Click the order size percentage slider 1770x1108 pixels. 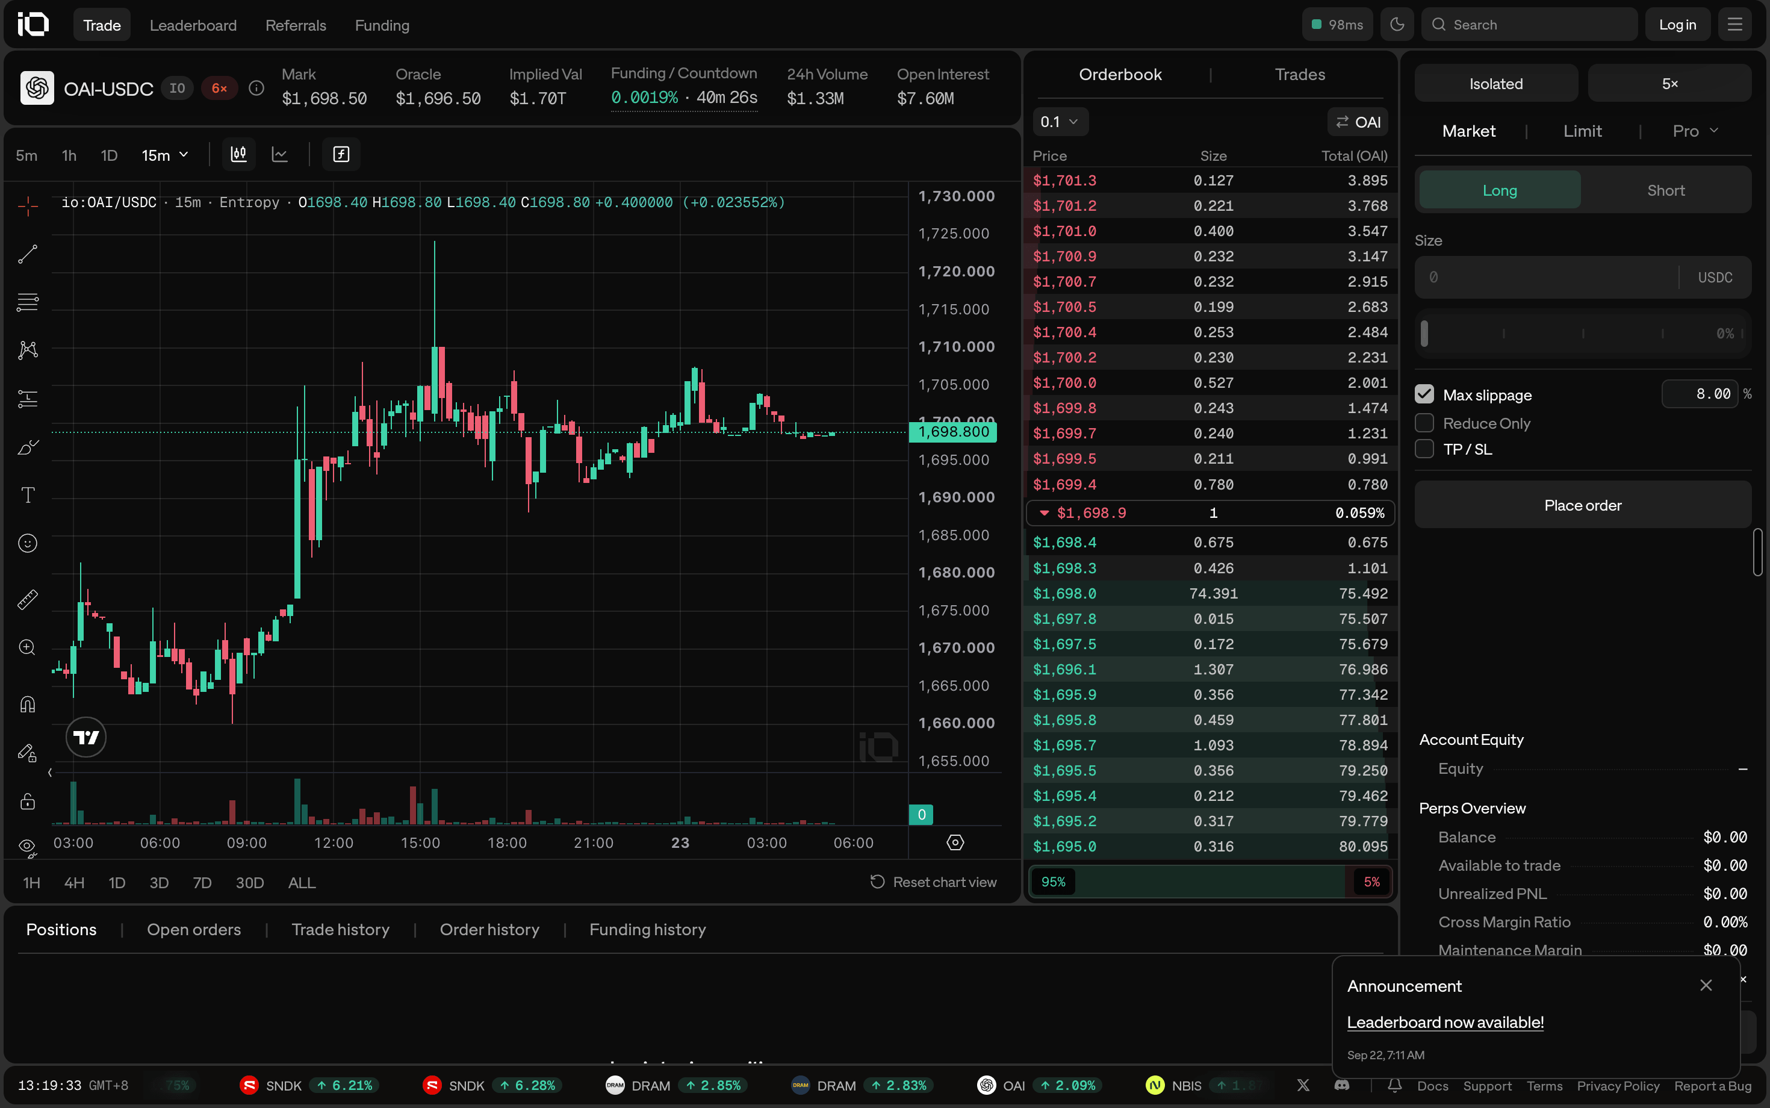click(x=1582, y=334)
